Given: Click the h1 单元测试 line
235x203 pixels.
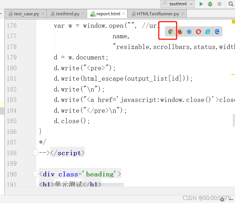Looking at the screenshot, I should [x=70, y=184].
